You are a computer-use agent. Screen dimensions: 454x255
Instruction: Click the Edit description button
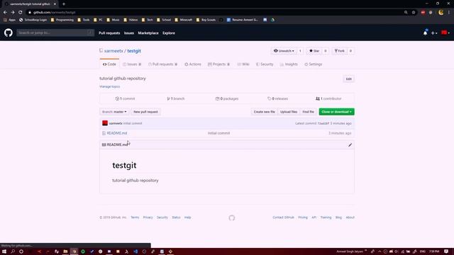point(348,79)
